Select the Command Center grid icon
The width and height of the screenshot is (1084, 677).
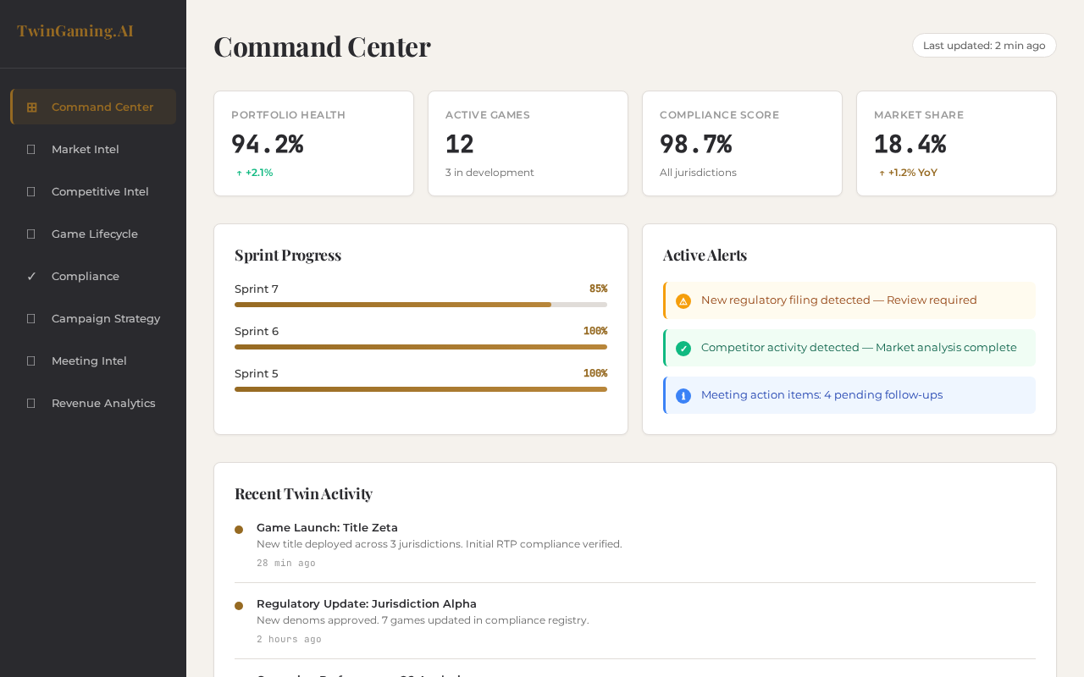tap(32, 107)
